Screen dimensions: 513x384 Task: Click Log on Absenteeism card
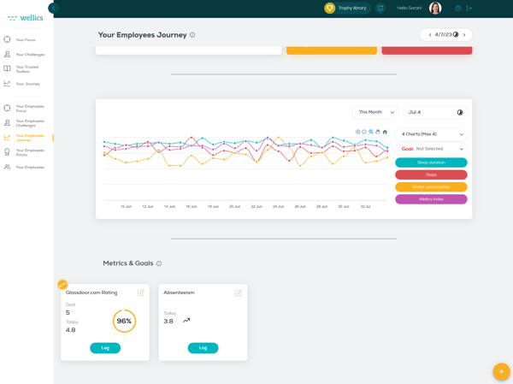click(203, 348)
